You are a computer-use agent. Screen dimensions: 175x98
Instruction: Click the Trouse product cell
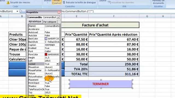pos(17,54)
